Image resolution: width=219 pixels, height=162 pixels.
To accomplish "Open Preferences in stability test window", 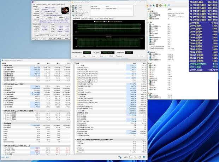I will click(x=119, y=56).
